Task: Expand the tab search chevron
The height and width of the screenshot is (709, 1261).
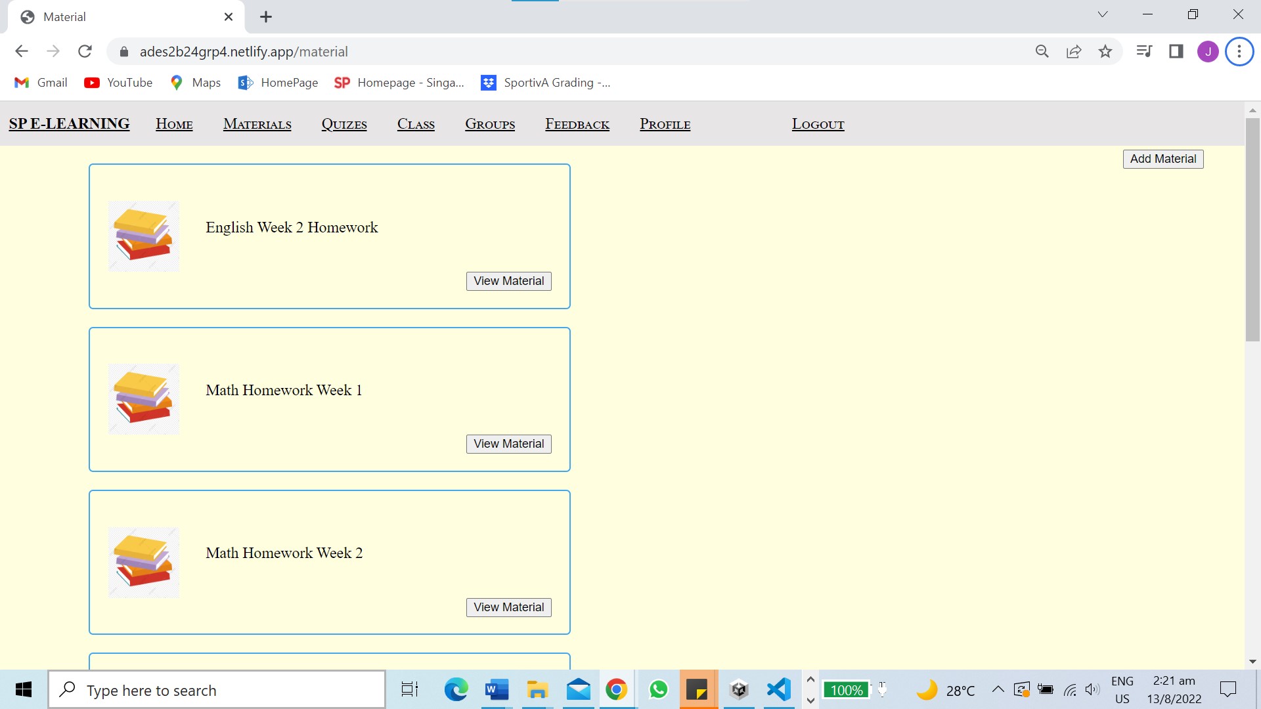Action: (1103, 14)
